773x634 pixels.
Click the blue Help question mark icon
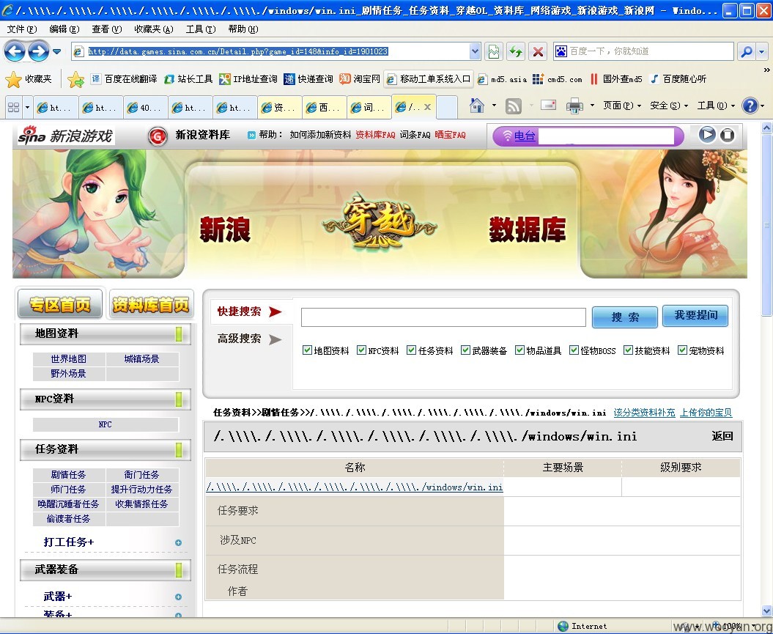tap(750, 106)
